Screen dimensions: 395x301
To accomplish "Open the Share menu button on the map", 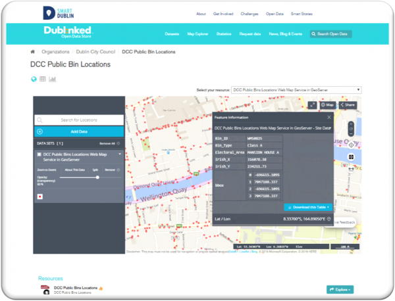I will point(348,105).
